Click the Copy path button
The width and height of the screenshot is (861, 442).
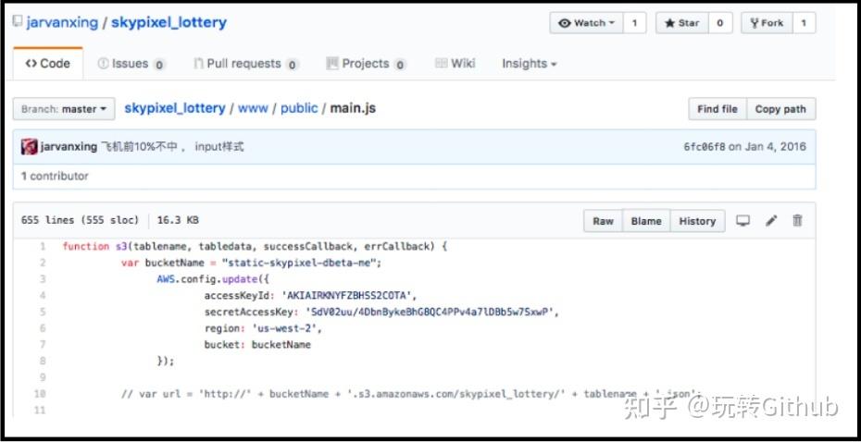coord(780,109)
